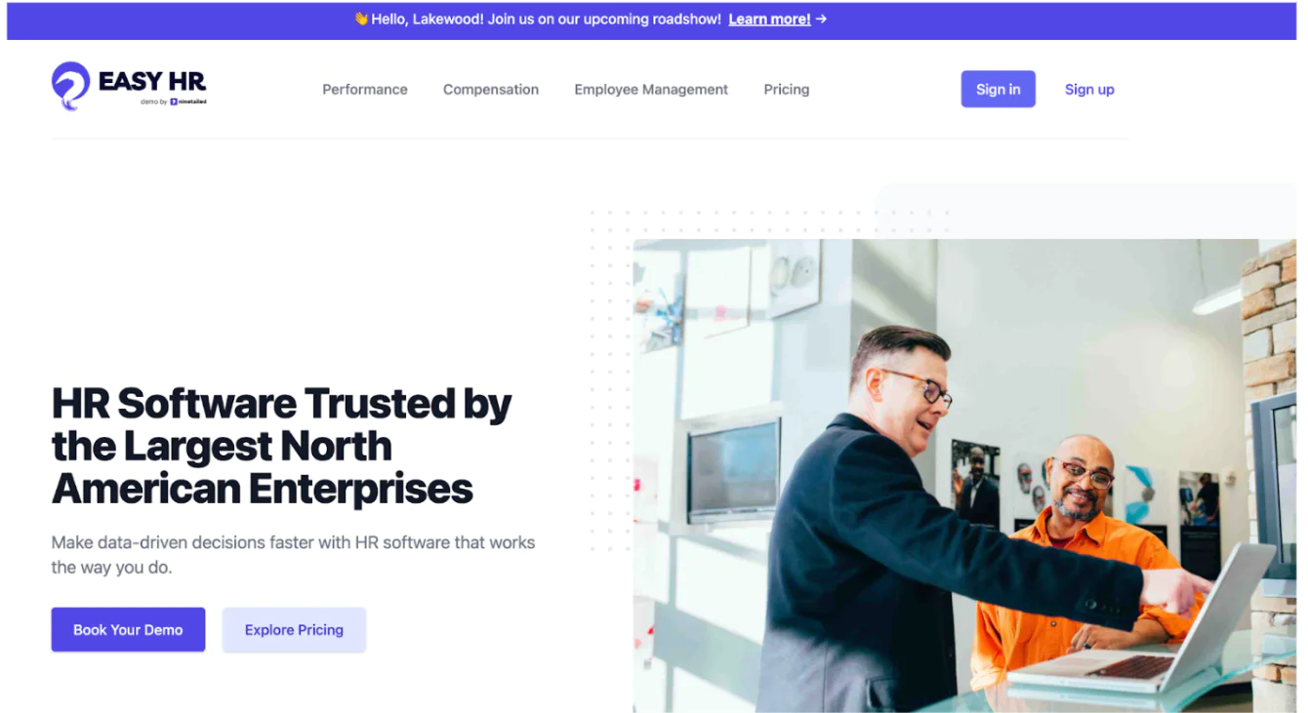Click the purple Easy HR swirl logo
Screen dimensions: 1308x713
click(x=70, y=86)
